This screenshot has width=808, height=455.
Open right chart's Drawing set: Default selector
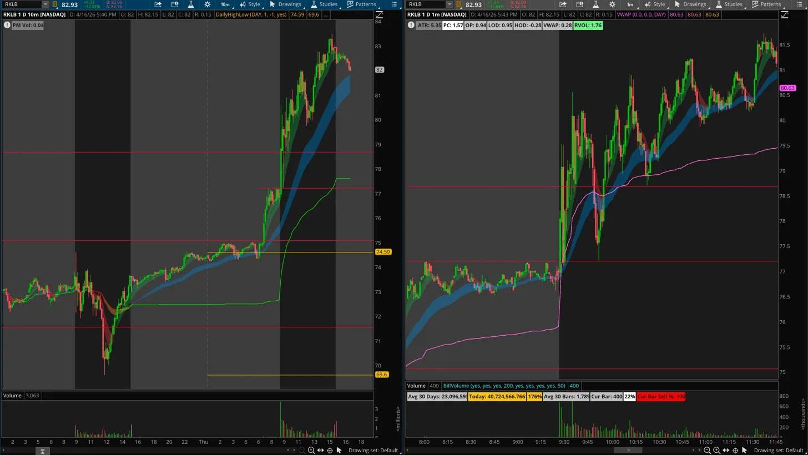[779, 451]
